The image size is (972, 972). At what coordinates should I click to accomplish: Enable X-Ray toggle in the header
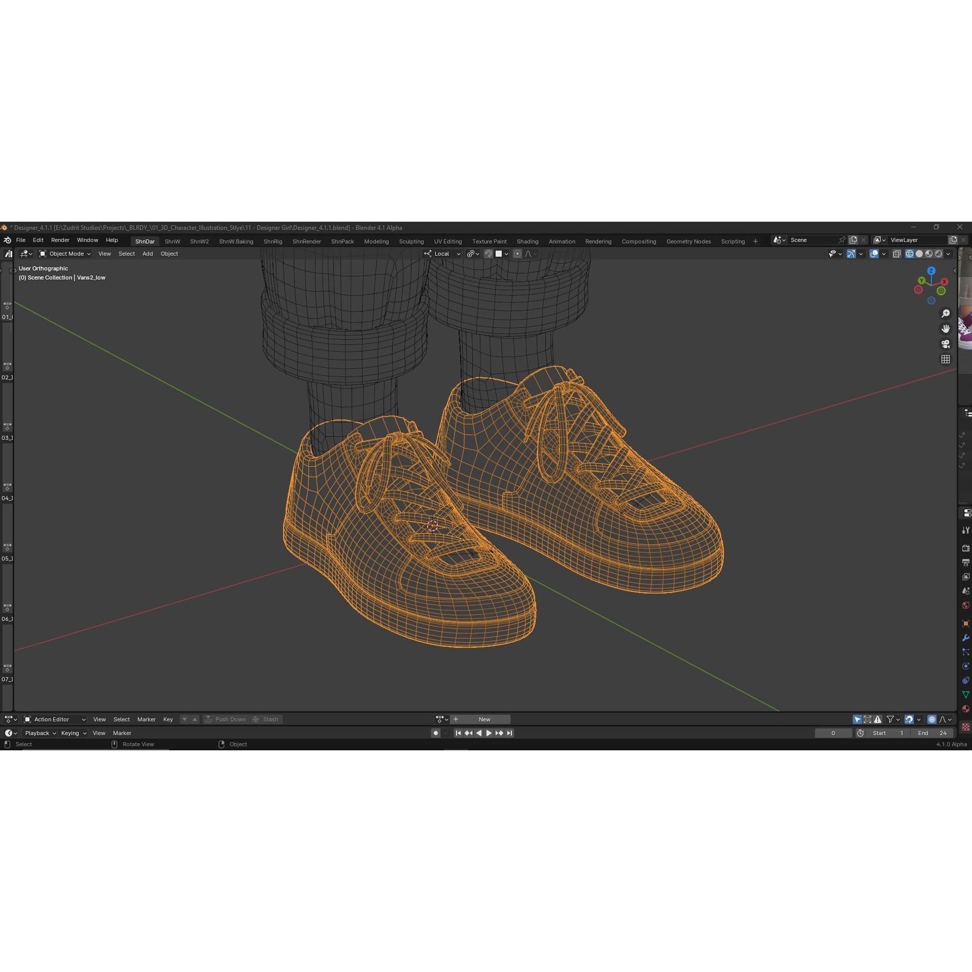tap(897, 254)
